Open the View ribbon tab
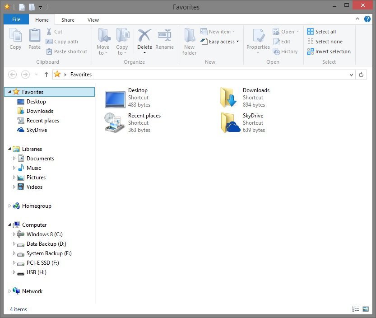The width and height of the screenshot is (376, 318). click(93, 20)
